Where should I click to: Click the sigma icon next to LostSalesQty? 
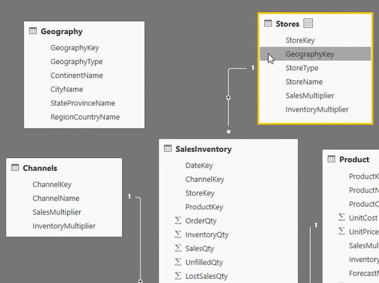(x=178, y=276)
